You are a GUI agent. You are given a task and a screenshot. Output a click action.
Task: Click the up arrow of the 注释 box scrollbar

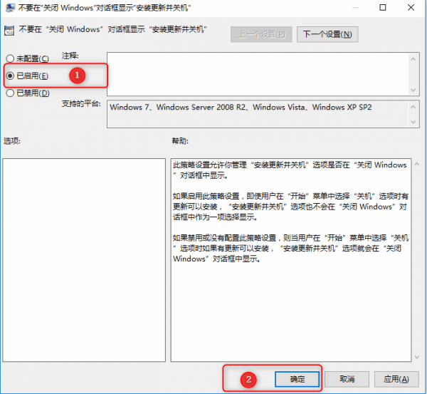point(415,58)
